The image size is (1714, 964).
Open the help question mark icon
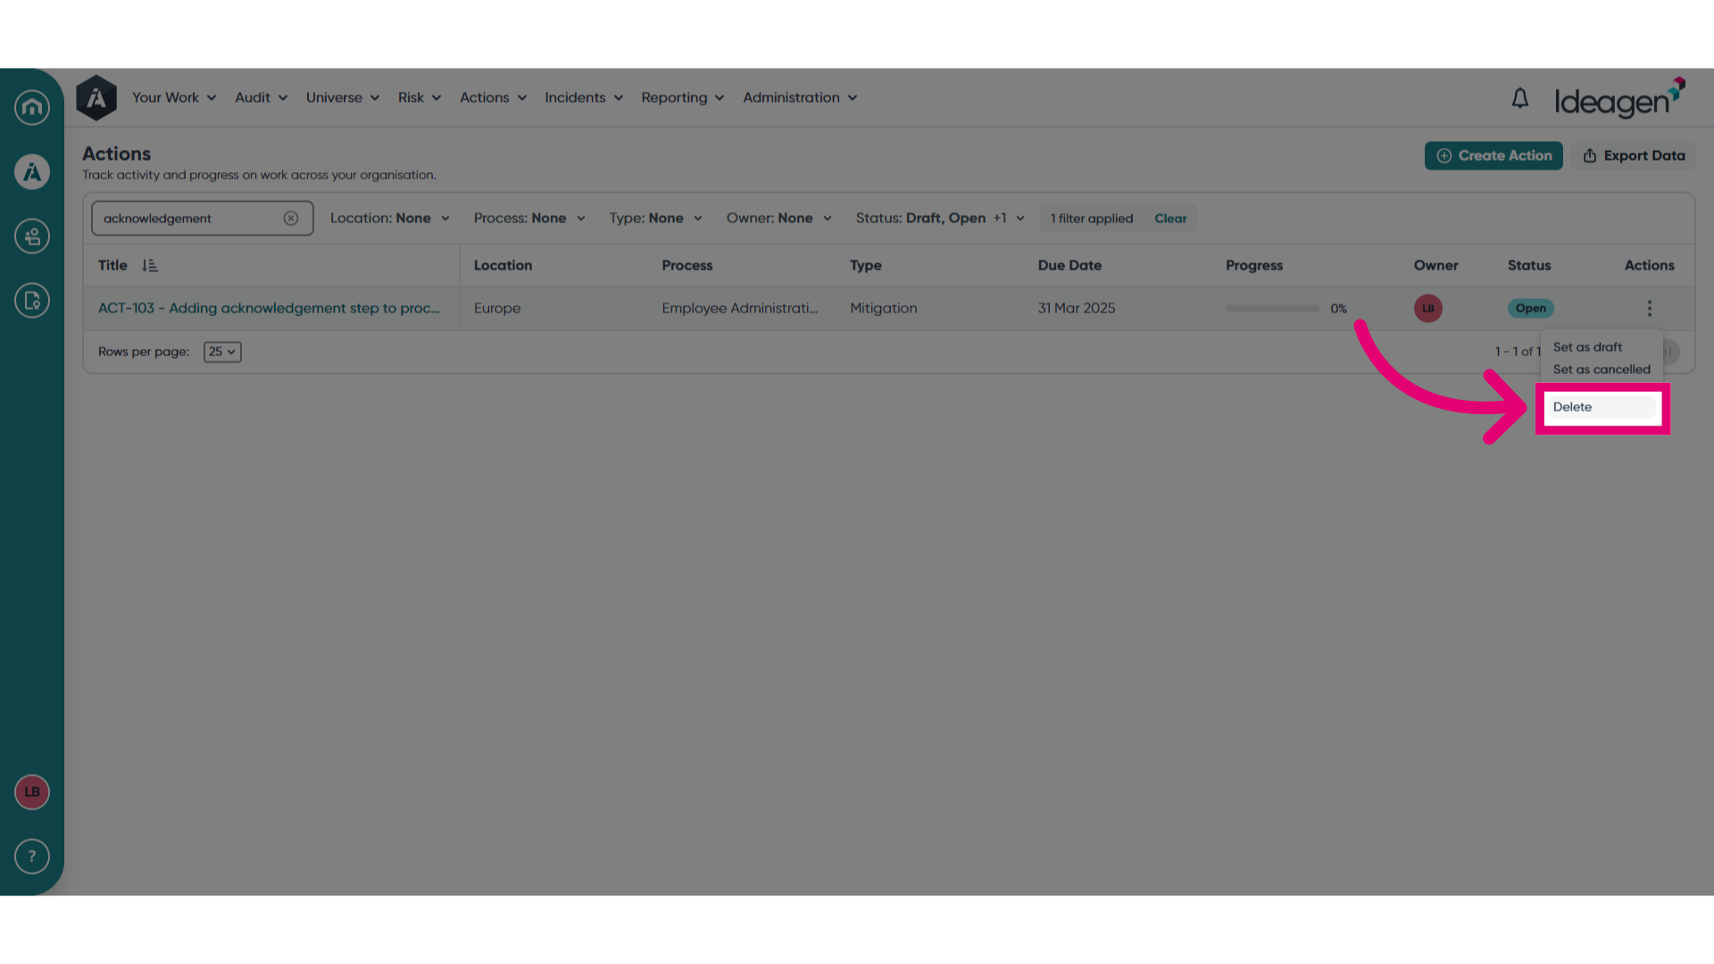click(x=32, y=857)
